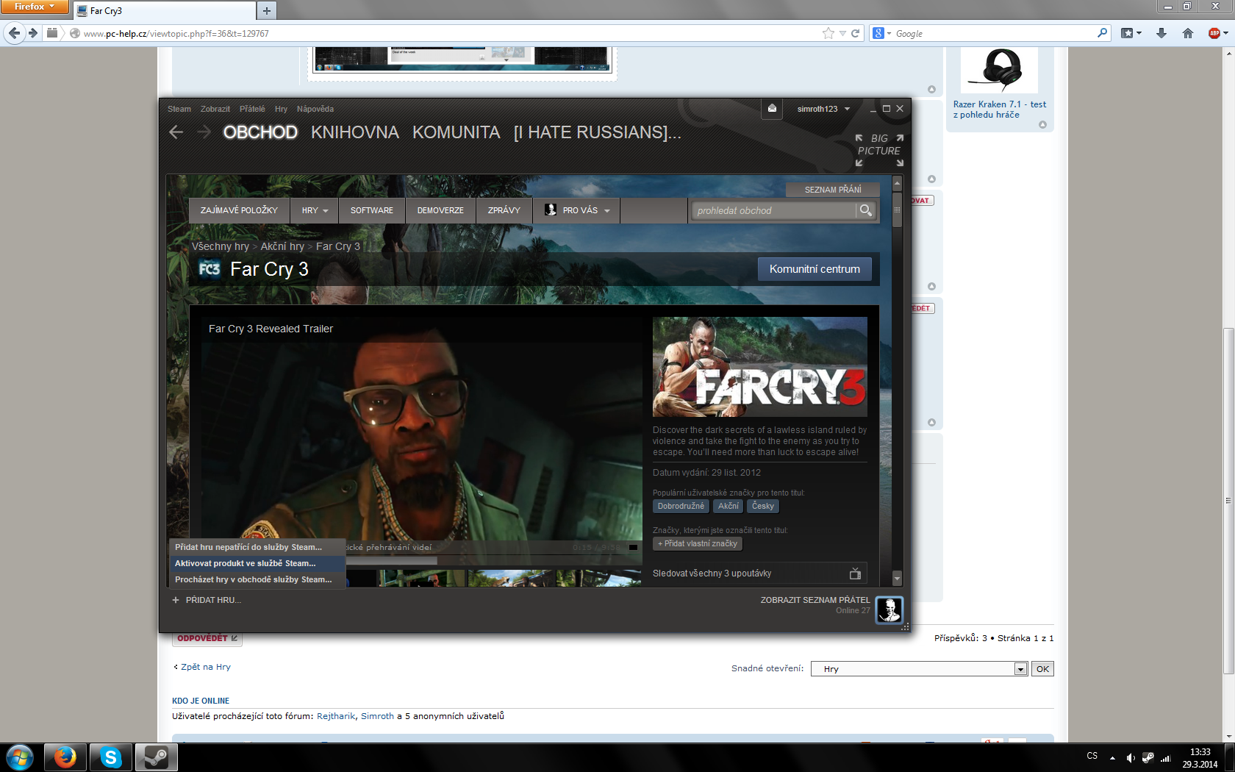Image resolution: width=1235 pixels, height=772 pixels.
Task: Open the Hry menu in Steam's menu bar
Action: click(281, 109)
